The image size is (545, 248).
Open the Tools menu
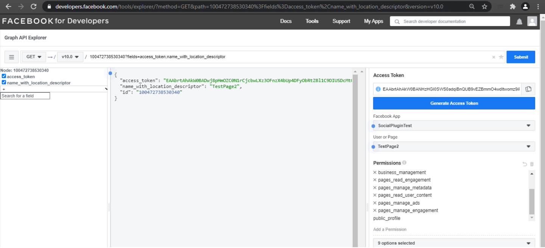click(x=312, y=21)
